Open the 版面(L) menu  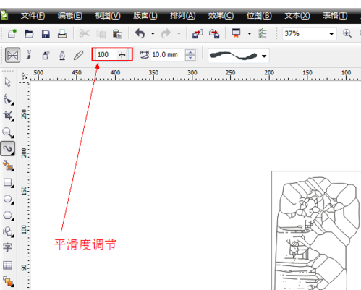point(145,16)
